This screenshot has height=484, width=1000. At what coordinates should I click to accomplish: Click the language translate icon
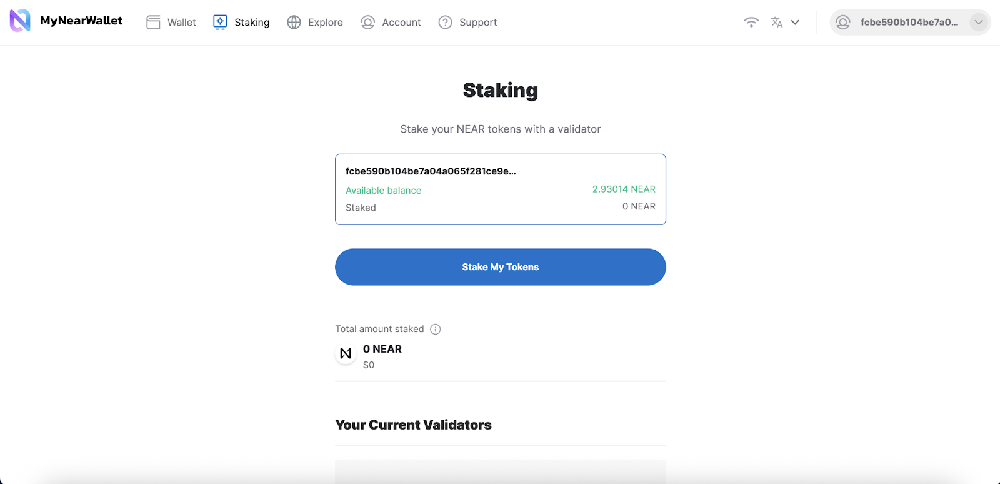[x=776, y=23]
